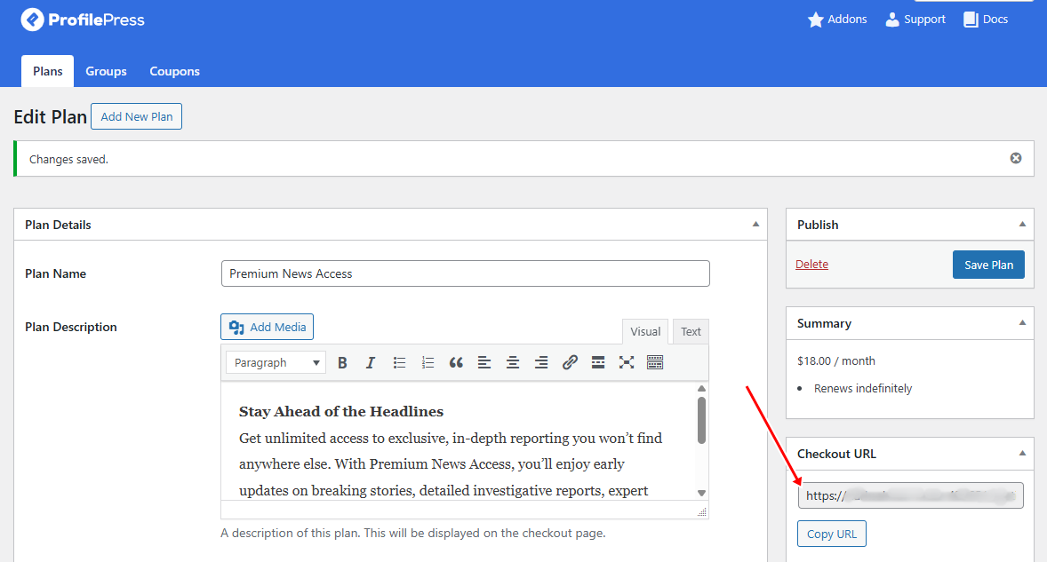
Task: Insert a bulleted list
Action: pos(399,362)
